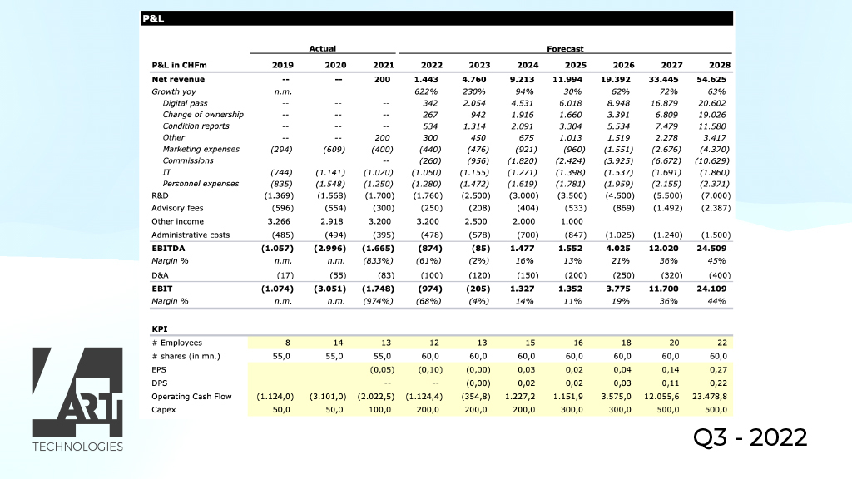The height and width of the screenshot is (479, 852).
Task: Click the 'Q3 - 2022' caption
Action: tap(750, 437)
